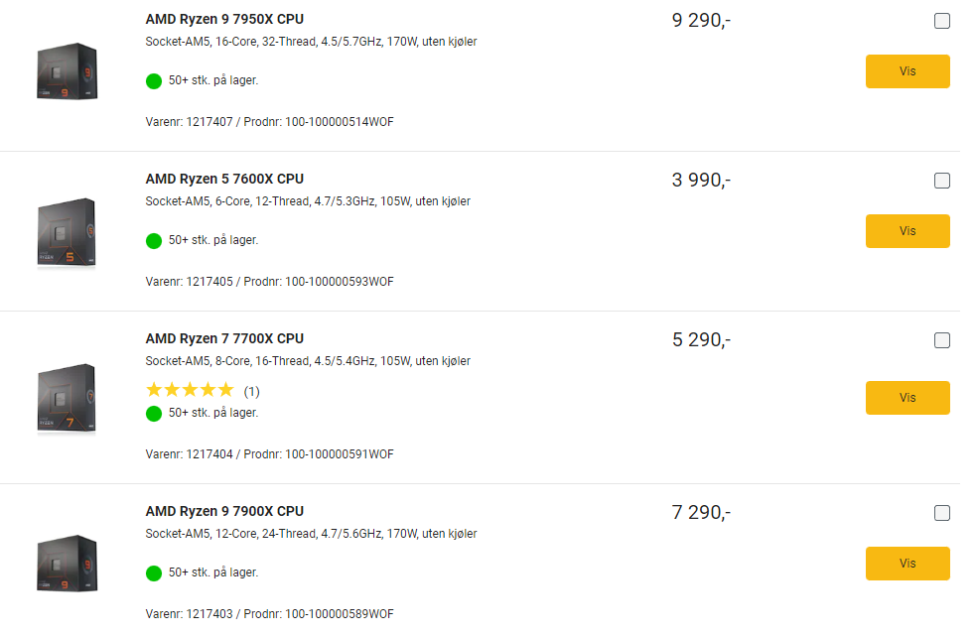Click the green stock indicator for Ryzen 9 7950X
This screenshot has height=635, width=976.
[x=154, y=80]
